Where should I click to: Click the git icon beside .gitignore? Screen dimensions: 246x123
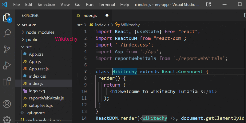click(22, 113)
